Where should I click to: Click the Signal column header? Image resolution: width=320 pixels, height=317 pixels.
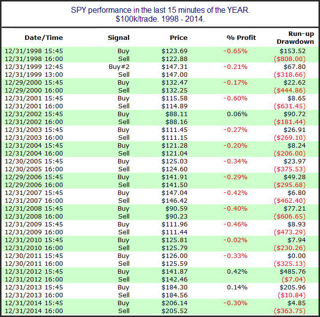tap(119, 38)
